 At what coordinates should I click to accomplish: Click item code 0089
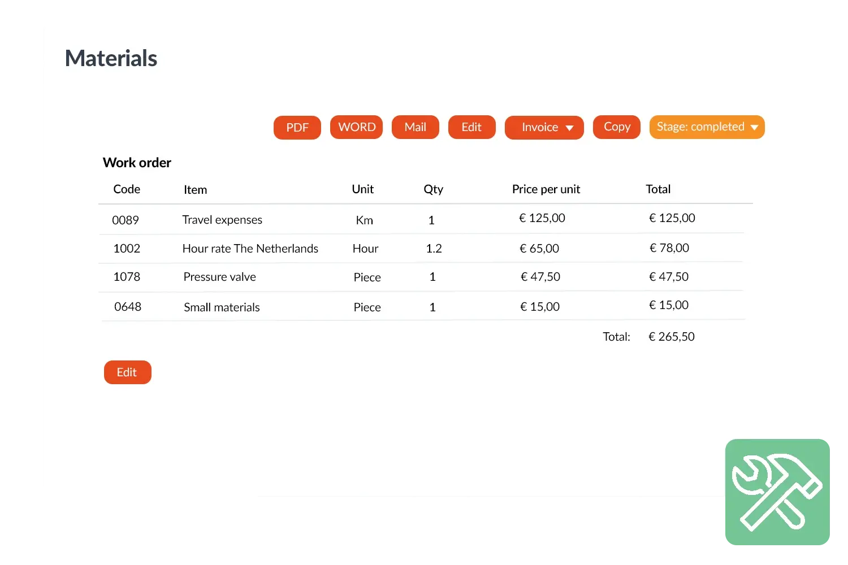pos(126,220)
